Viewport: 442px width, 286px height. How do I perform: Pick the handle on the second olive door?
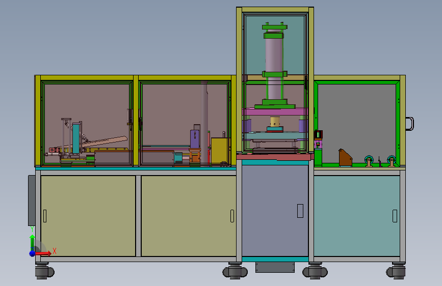pos(232,216)
